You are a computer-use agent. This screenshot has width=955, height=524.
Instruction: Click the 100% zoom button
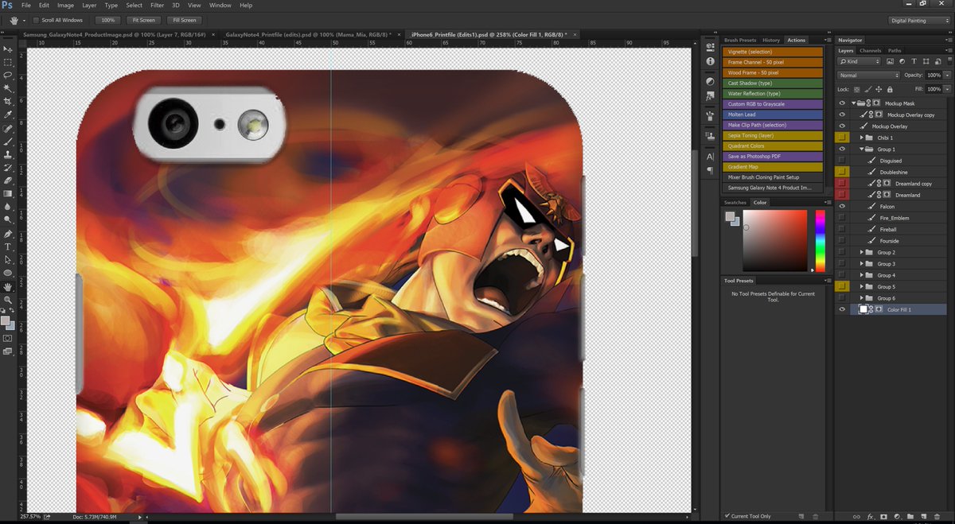107,20
